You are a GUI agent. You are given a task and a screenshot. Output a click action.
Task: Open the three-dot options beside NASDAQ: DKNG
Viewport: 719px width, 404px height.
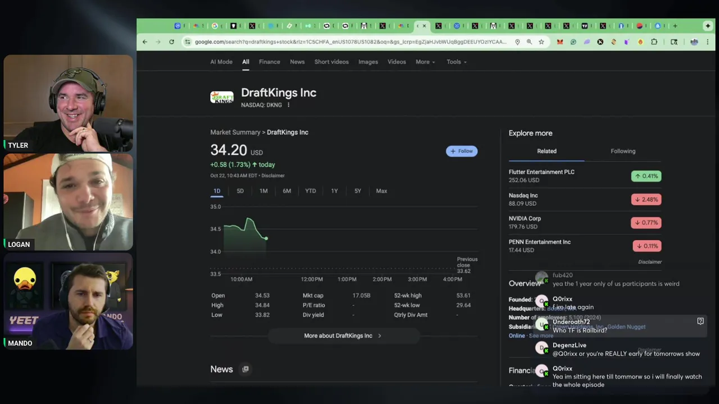coord(288,105)
